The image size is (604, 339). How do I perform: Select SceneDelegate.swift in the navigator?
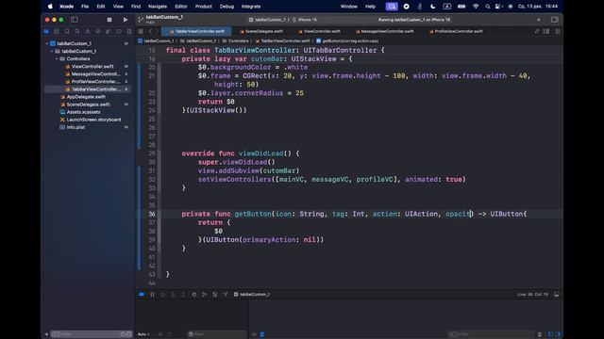tap(88, 105)
